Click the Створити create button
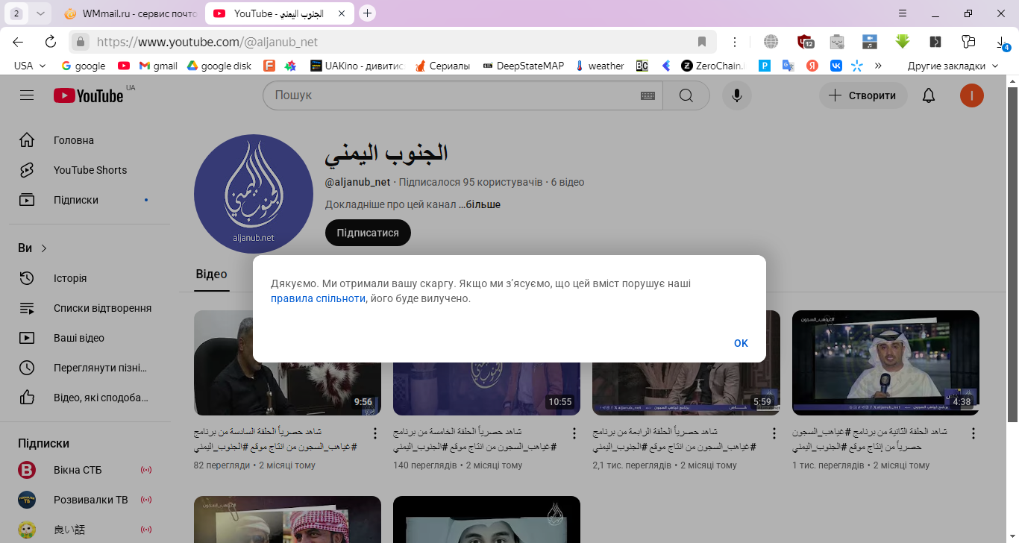The width and height of the screenshot is (1019, 543). (863, 95)
